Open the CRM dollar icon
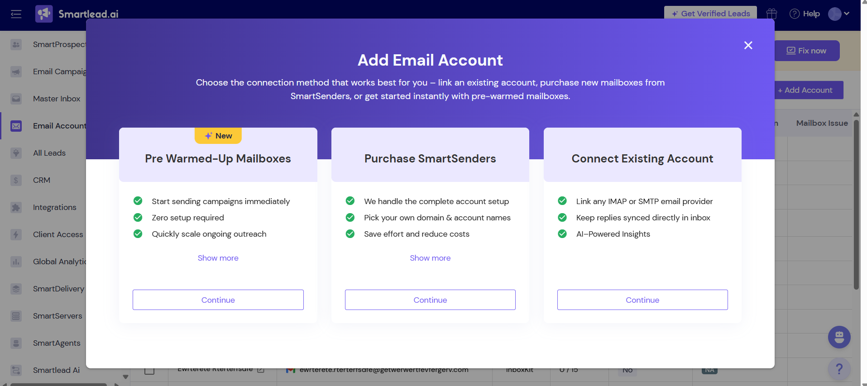The height and width of the screenshot is (386, 867). 16,180
